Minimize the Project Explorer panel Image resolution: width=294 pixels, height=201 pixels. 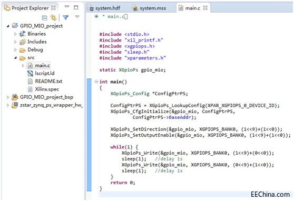pos(67,6)
